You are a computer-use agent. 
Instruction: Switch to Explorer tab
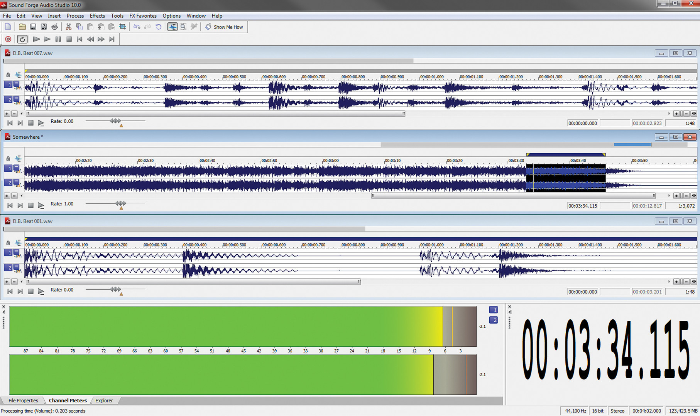tap(104, 401)
